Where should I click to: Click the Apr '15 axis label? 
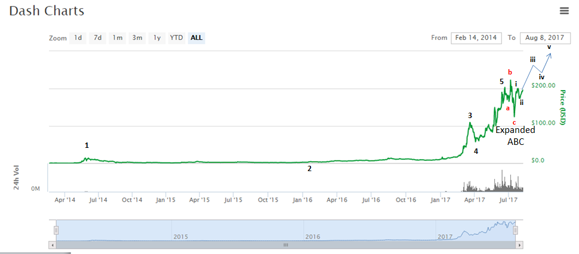(199, 200)
